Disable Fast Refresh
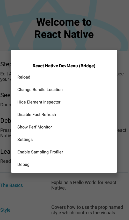Image resolution: width=129 pixels, height=220 pixels. (64, 115)
